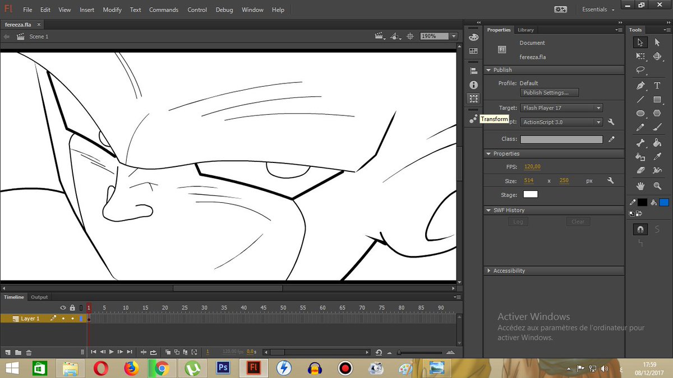This screenshot has height=378, width=673.
Task: Expand the Accessibility section
Action: 488,270
